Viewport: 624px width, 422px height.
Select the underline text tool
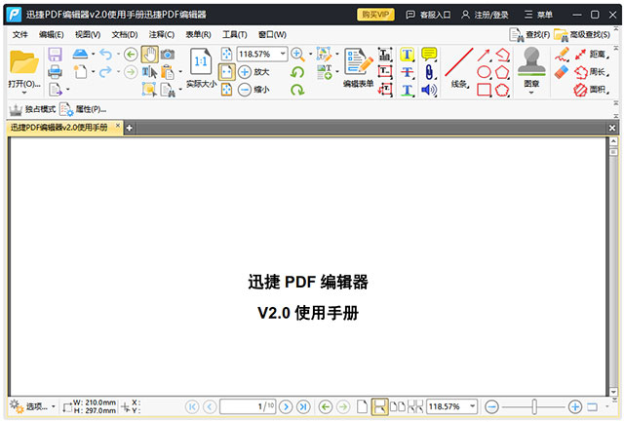click(x=408, y=91)
